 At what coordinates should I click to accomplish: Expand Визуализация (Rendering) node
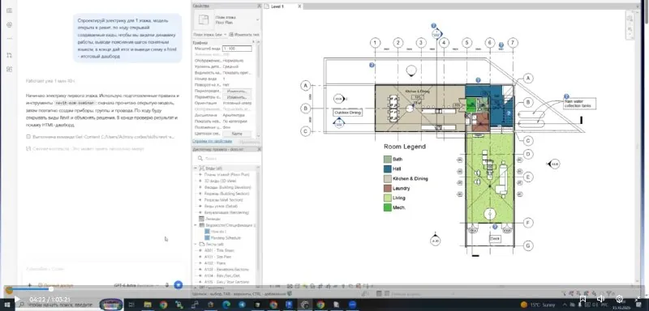[x=200, y=212]
